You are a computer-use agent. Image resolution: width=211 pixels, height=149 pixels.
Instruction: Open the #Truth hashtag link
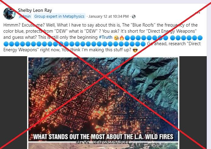coord(105,37)
